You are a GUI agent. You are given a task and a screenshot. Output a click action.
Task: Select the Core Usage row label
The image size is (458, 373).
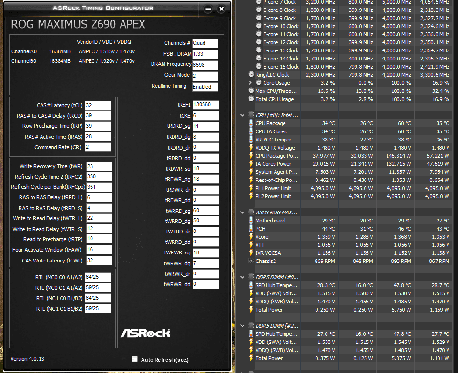coord(276,83)
